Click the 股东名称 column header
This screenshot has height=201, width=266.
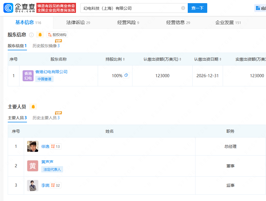click(x=58, y=59)
